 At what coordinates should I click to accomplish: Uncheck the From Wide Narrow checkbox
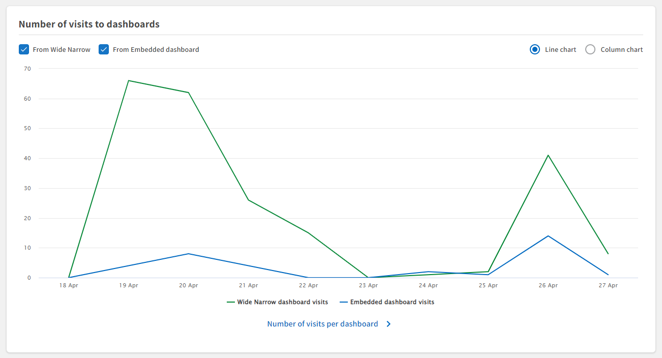click(24, 49)
